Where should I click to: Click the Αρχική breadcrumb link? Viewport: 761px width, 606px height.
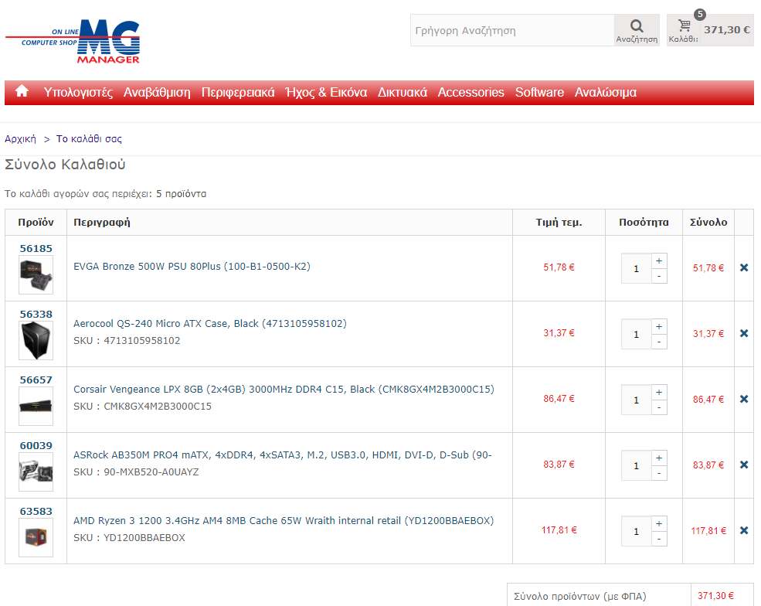(20, 139)
